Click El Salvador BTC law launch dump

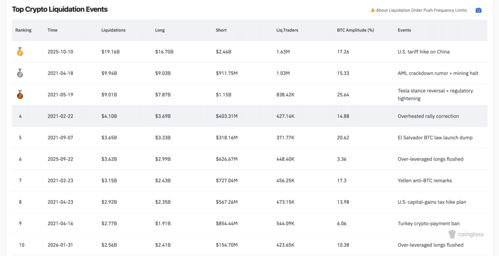click(x=435, y=138)
